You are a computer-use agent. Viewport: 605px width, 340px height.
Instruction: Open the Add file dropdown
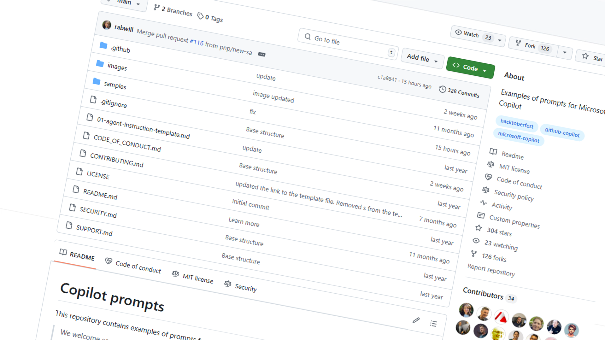point(422,58)
